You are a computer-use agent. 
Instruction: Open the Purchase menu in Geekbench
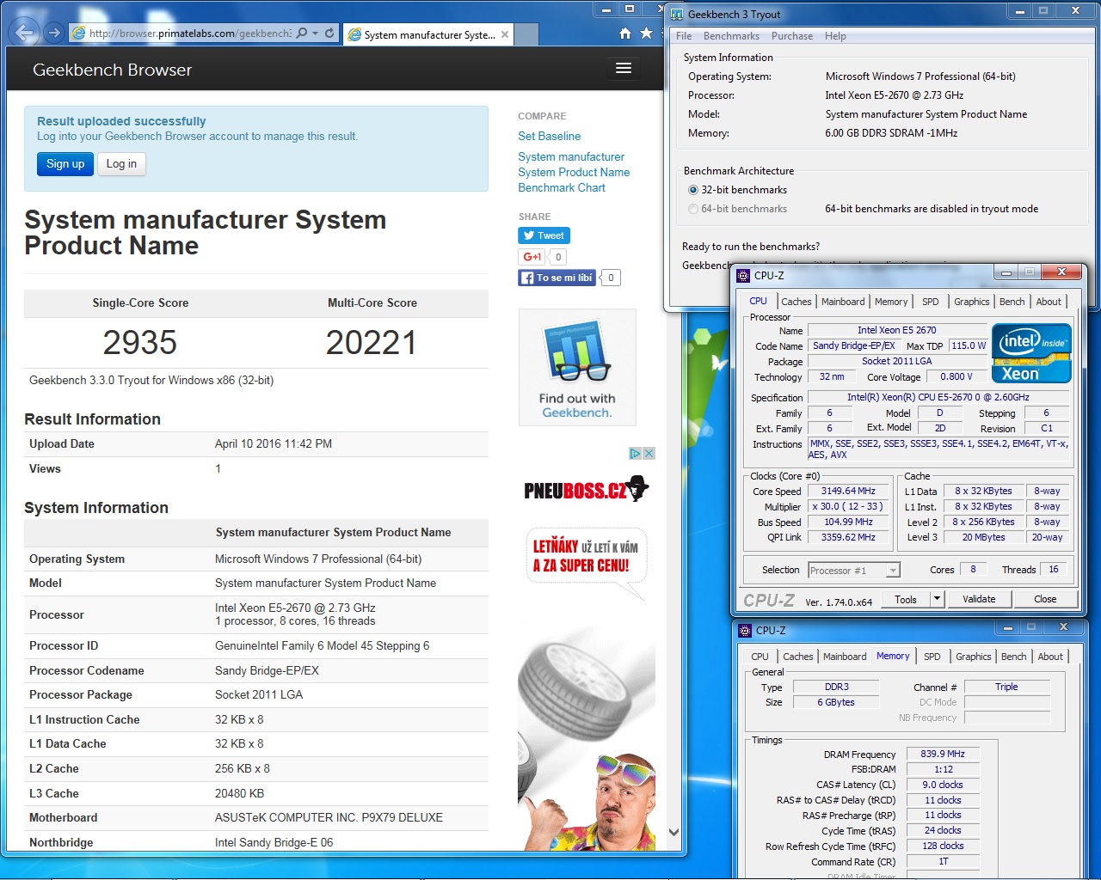[792, 36]
